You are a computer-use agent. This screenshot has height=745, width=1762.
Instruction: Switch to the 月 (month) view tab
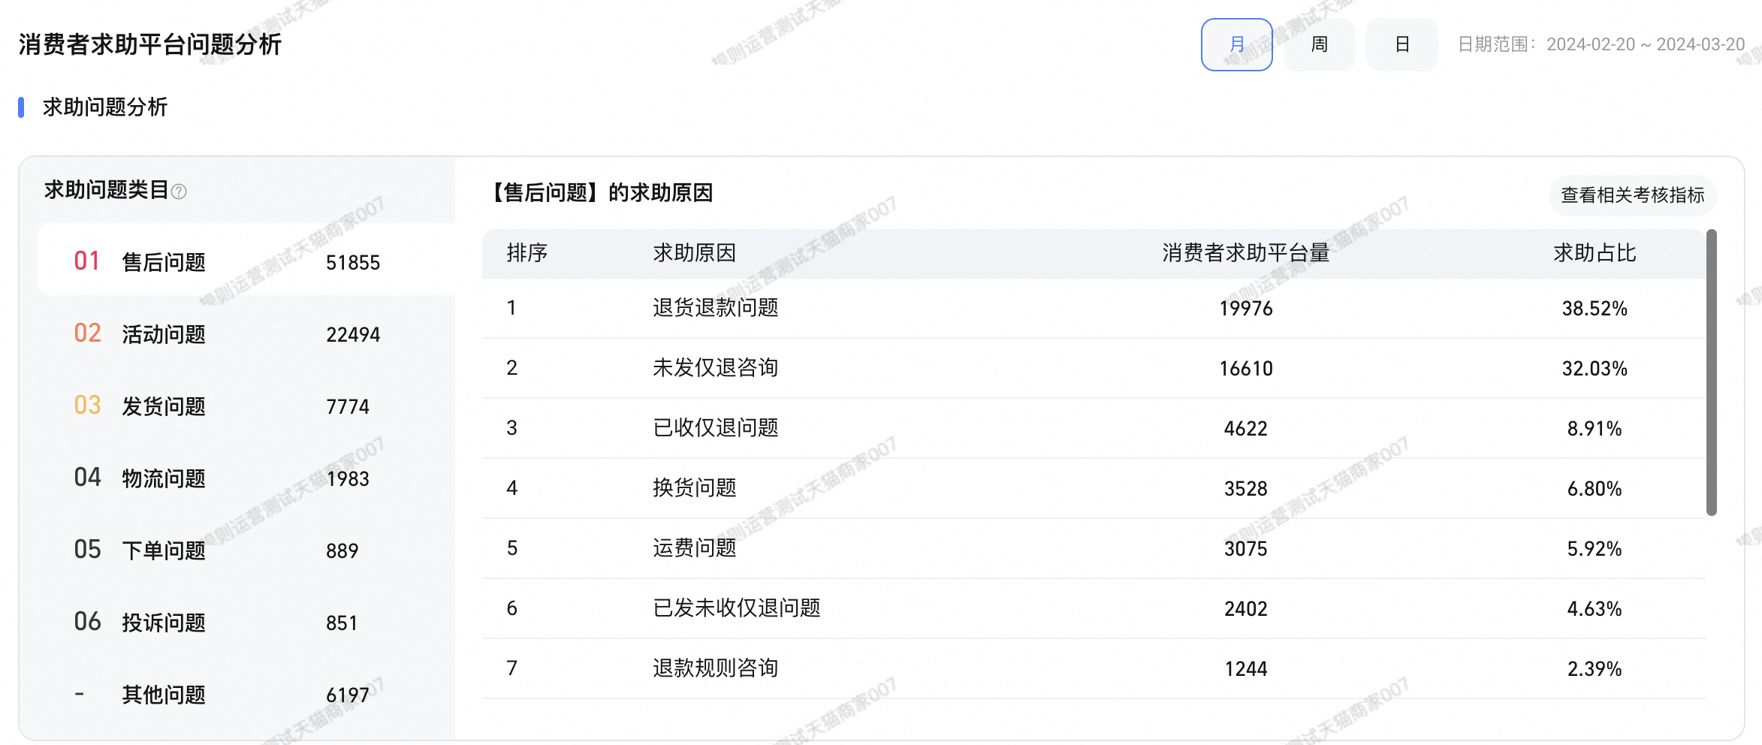click(x=1236, y=45)
